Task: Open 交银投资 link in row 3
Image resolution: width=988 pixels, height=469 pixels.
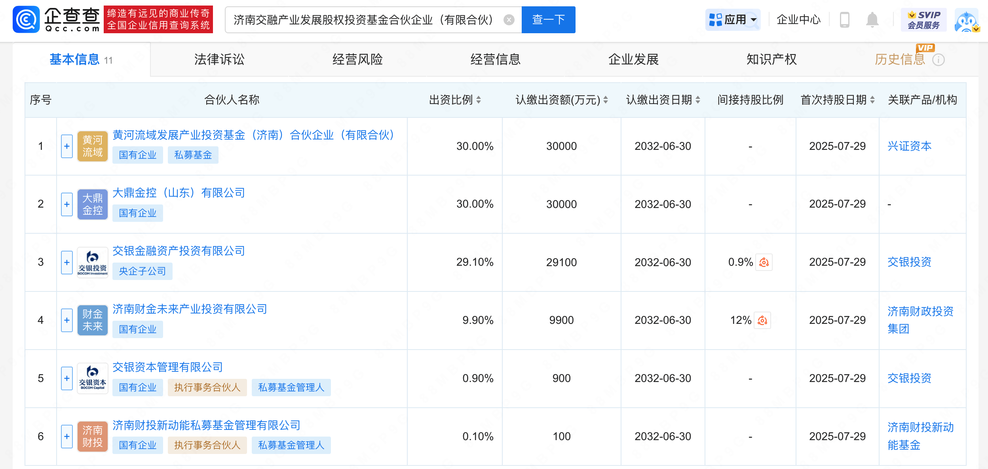Action: [x=909, y=262]
